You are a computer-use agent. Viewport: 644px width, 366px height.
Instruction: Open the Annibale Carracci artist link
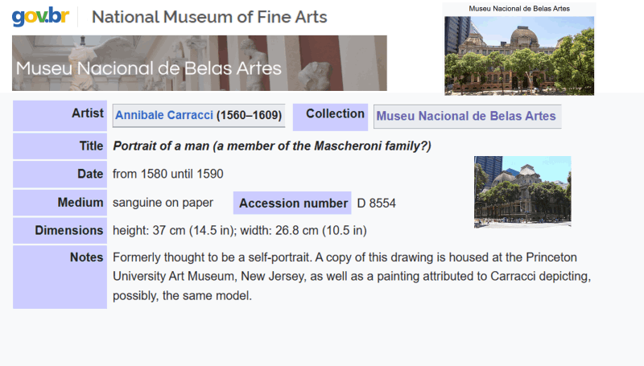[164, 116]
